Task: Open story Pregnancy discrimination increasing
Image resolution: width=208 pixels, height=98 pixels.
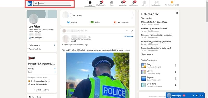Action: [157, 35]
